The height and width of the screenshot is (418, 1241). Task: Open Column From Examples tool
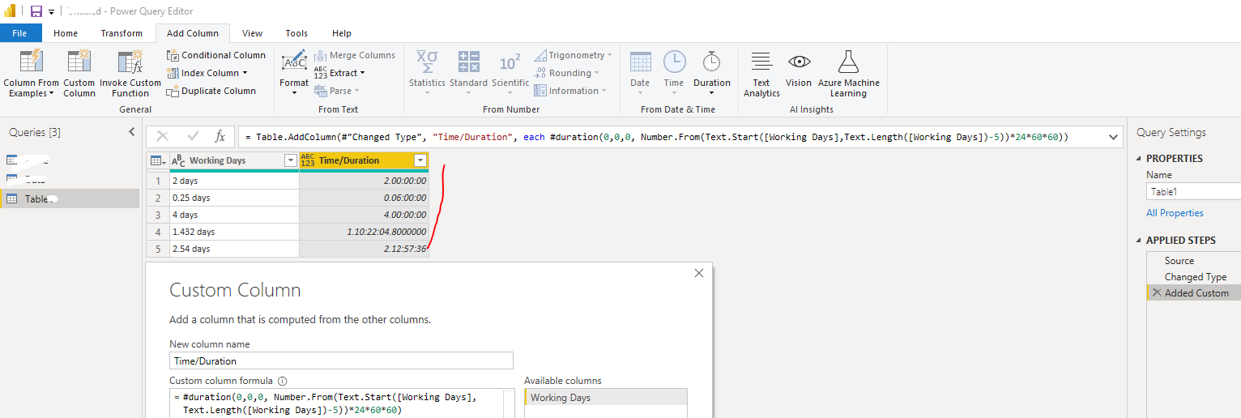tap(32, 74)
